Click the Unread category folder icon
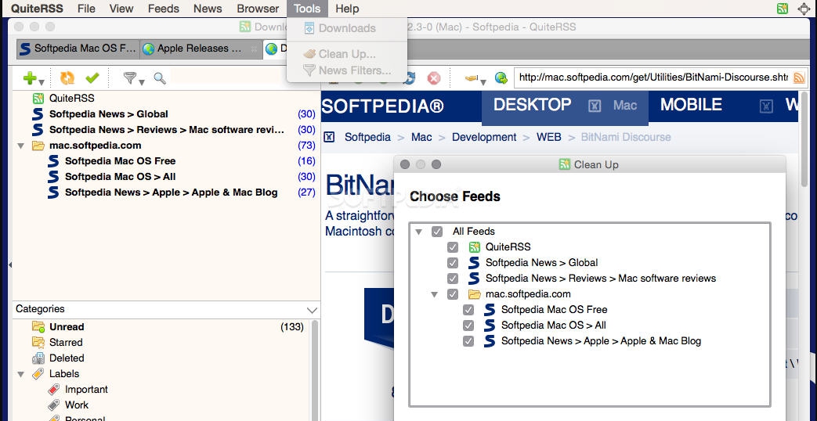Viewport: 817px width, 421px height. coord(38,327)
